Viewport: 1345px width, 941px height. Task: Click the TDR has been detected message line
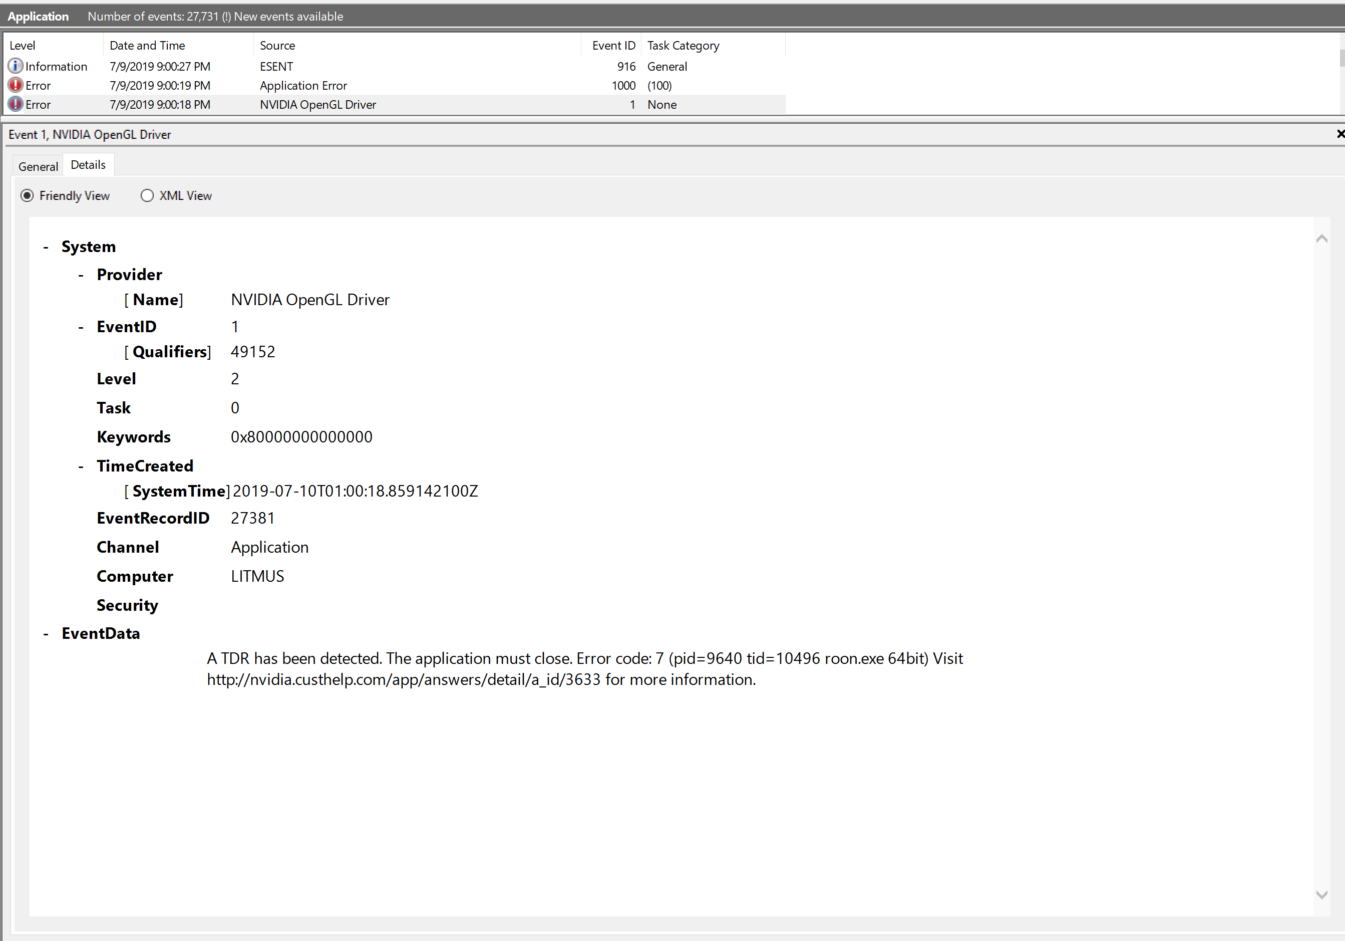coord(585,658)
